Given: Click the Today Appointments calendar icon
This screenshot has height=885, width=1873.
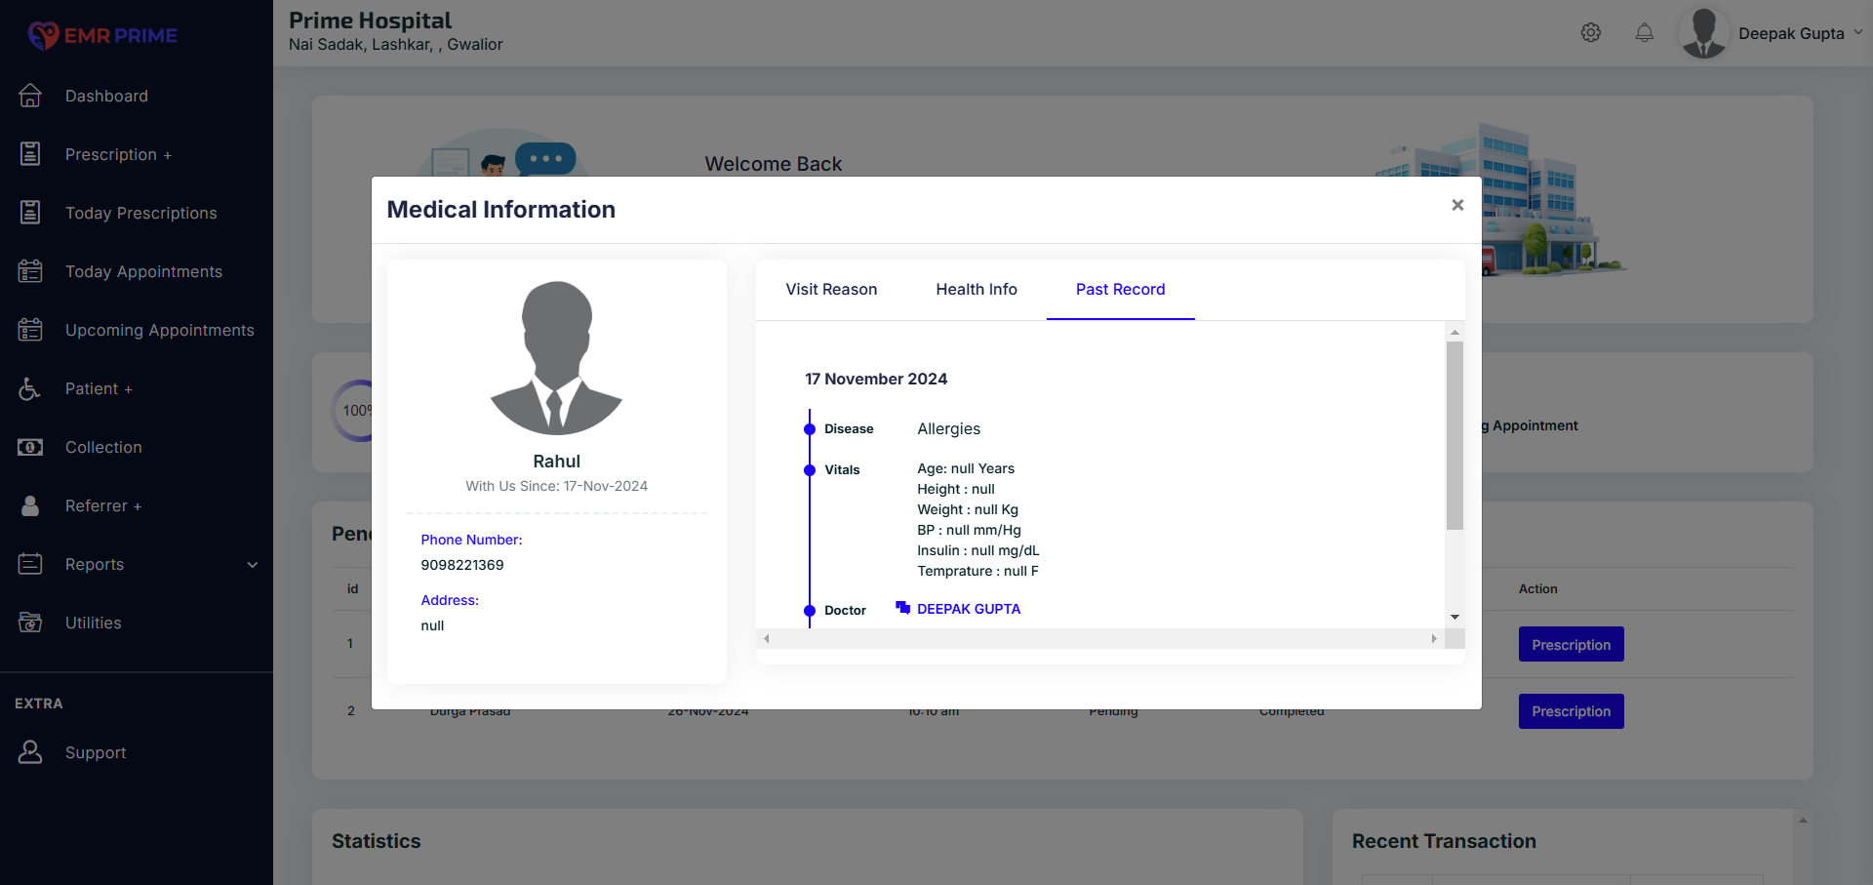Looking at the screenshot, I should coord(30,271).
